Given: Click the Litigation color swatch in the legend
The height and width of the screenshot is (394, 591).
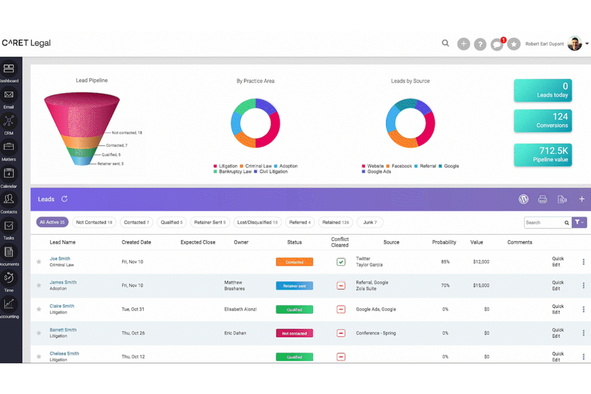Looking at the screenshot, I should 215,166.
